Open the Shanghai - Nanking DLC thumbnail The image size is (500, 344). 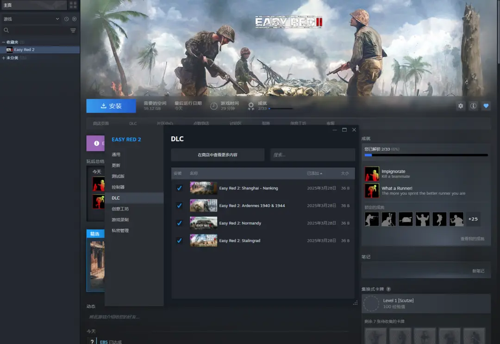pos(203,188)
